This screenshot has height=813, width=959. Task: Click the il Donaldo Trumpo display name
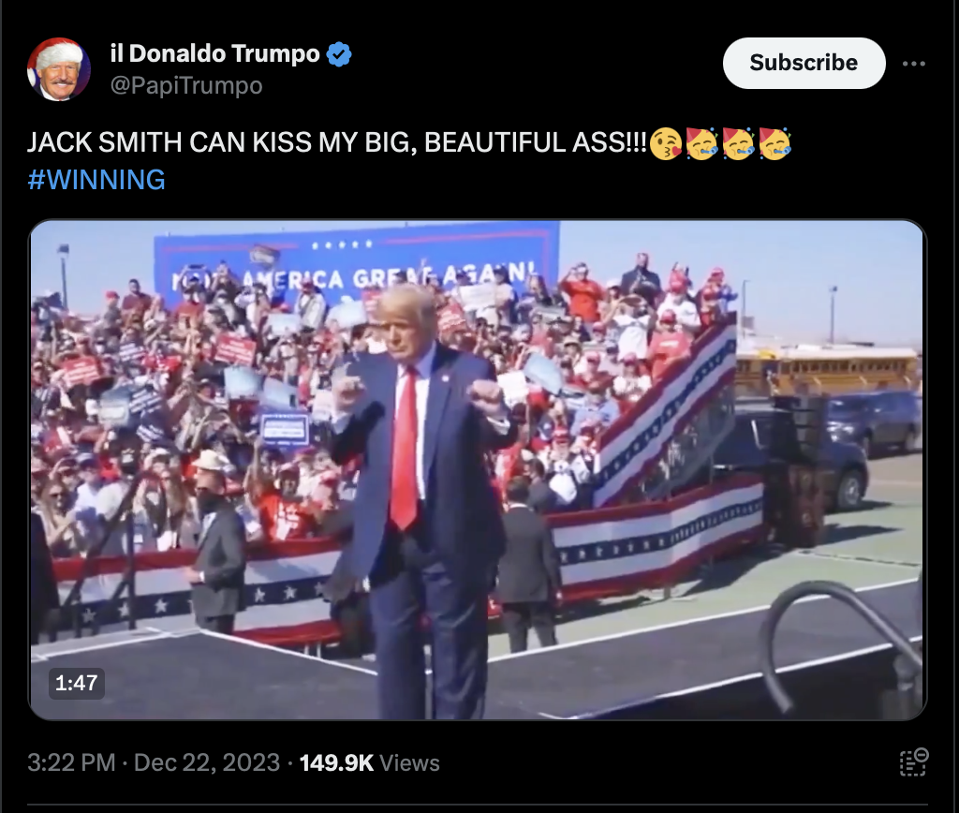click(214, 53)
